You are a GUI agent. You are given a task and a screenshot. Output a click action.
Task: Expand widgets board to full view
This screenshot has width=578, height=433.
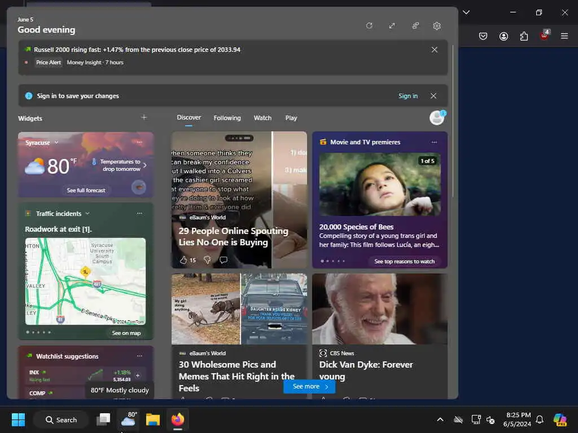[392, 25]
